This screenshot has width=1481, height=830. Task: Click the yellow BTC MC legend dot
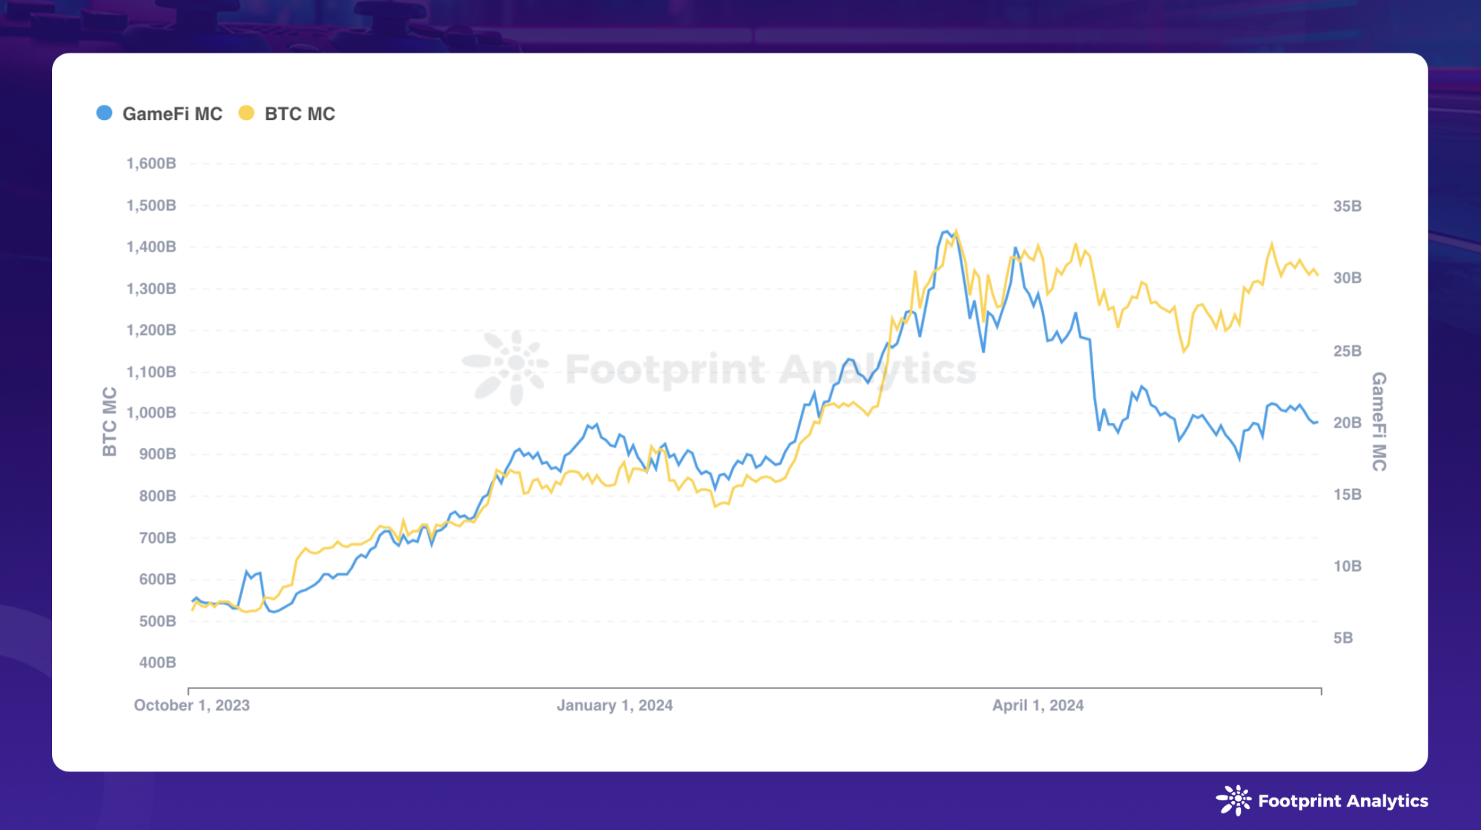247,114
